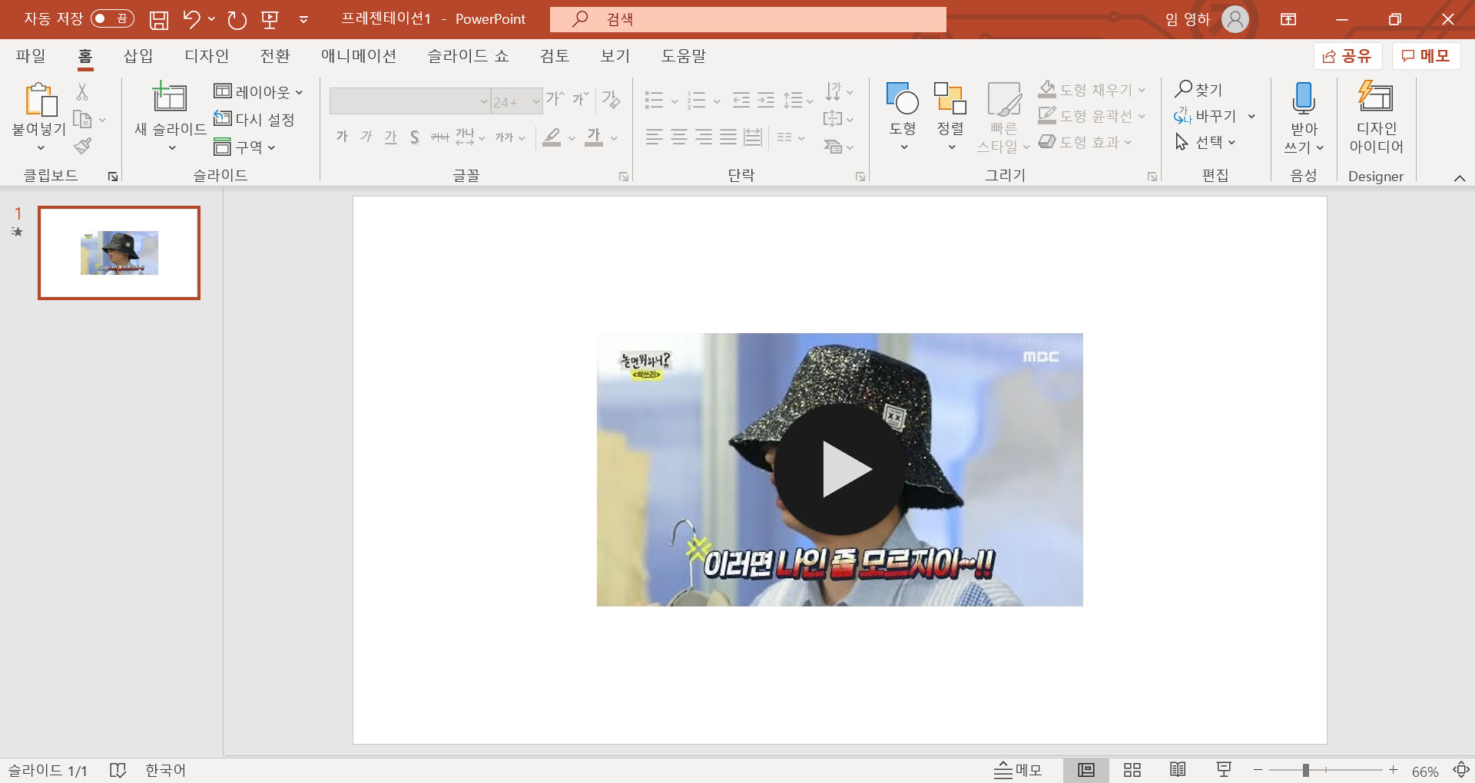The image size is (1475, 783).
Task: Open font size dropdown
Action: [536, 101]
